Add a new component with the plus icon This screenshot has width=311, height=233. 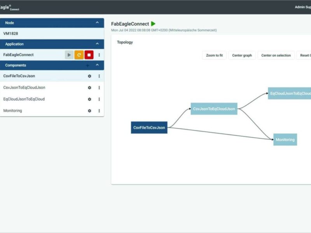tap(88, 65)
